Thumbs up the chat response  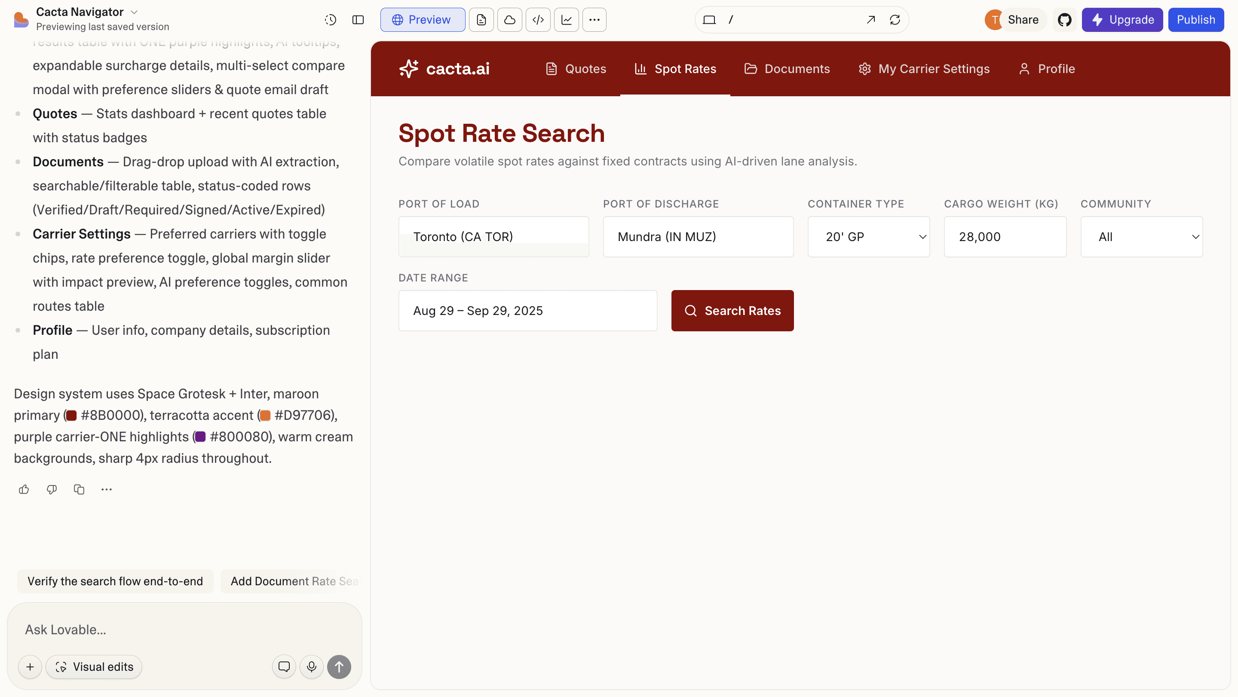tap(24, 489)
